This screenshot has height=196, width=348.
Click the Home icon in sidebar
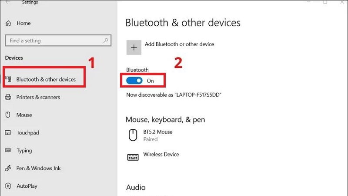tap(8, 23)
